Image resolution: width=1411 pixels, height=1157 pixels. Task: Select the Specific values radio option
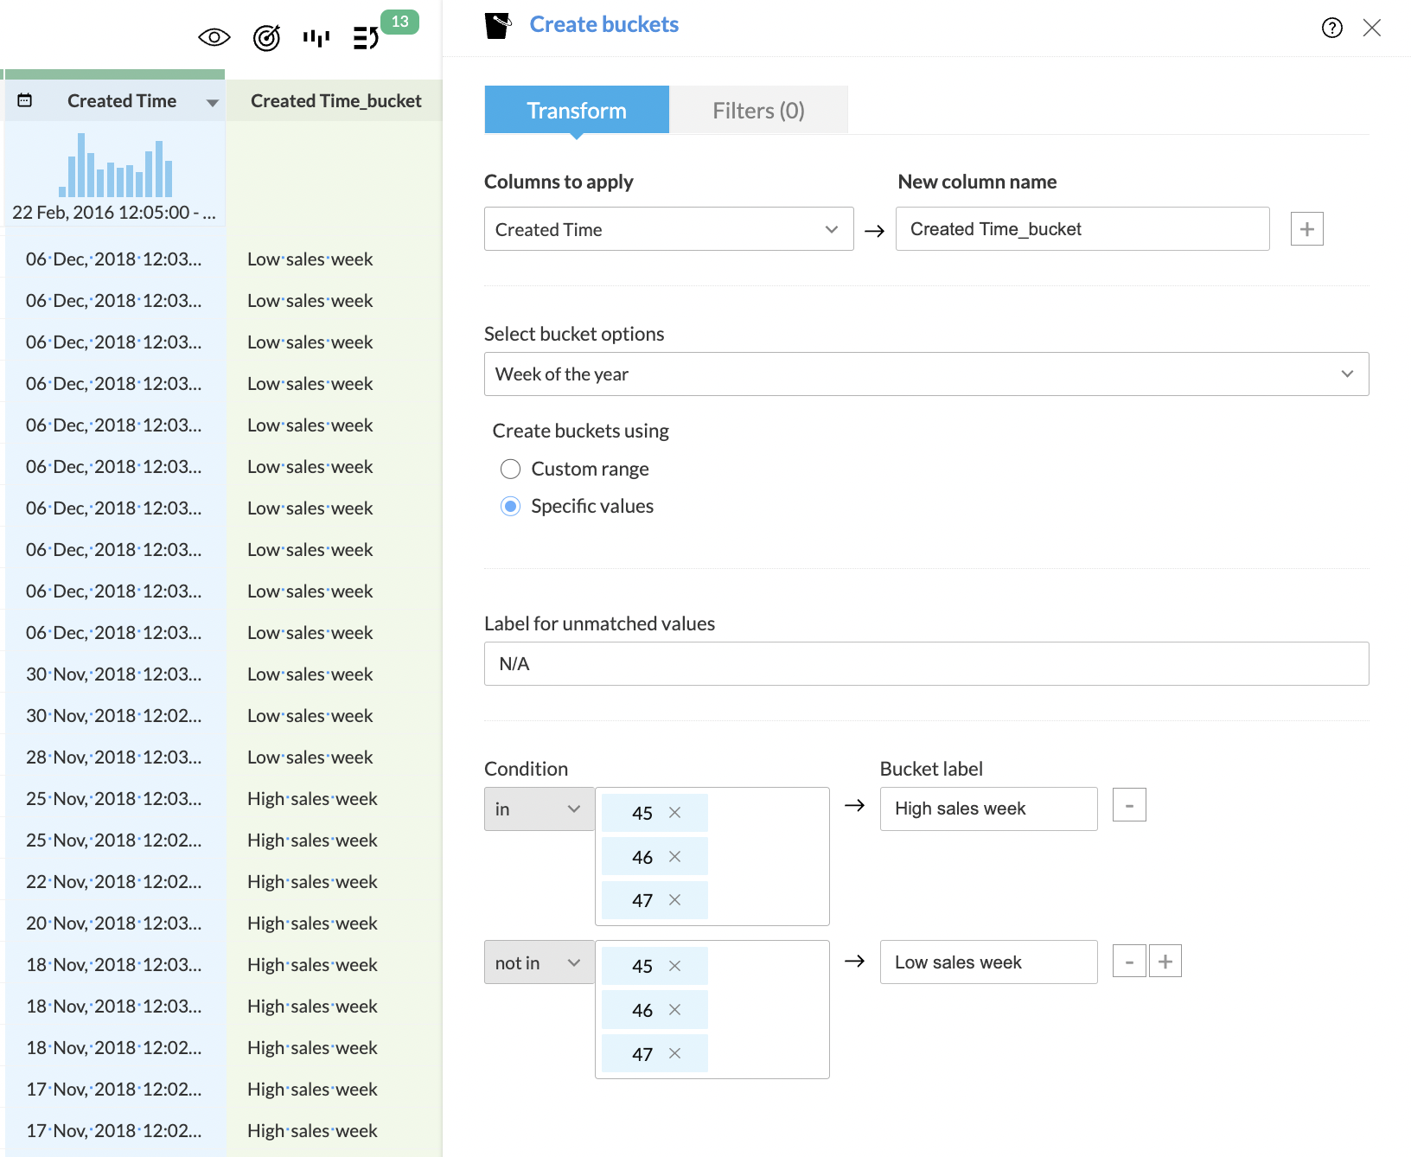coord(511,506)
